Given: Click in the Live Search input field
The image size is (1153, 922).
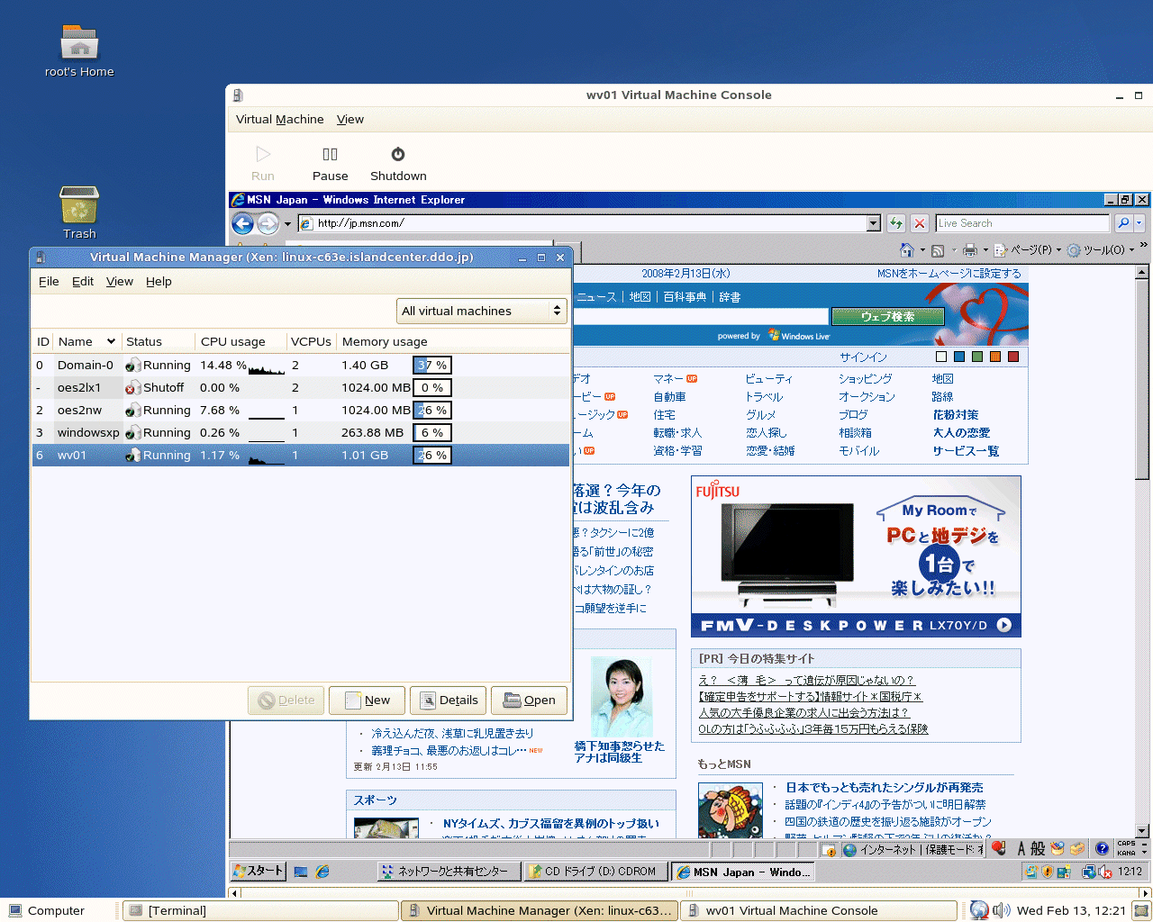Looking at the screenshot, I should [x=1022, y=223].
